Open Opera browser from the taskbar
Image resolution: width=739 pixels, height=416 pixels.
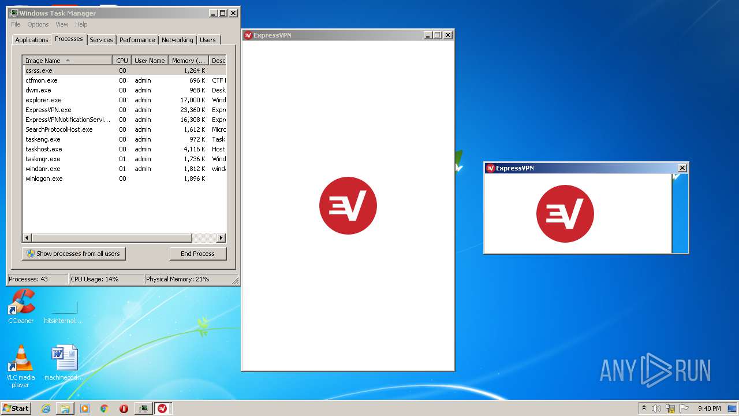tap(124, 408)
